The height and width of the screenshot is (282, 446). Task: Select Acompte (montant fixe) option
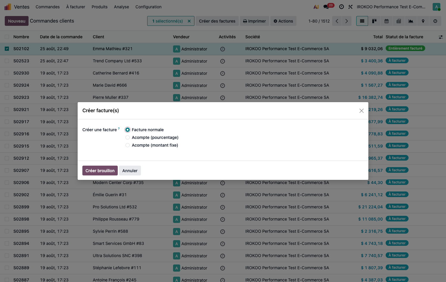128,145
